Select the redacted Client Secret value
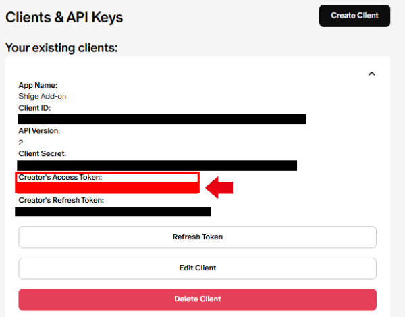 157,165
